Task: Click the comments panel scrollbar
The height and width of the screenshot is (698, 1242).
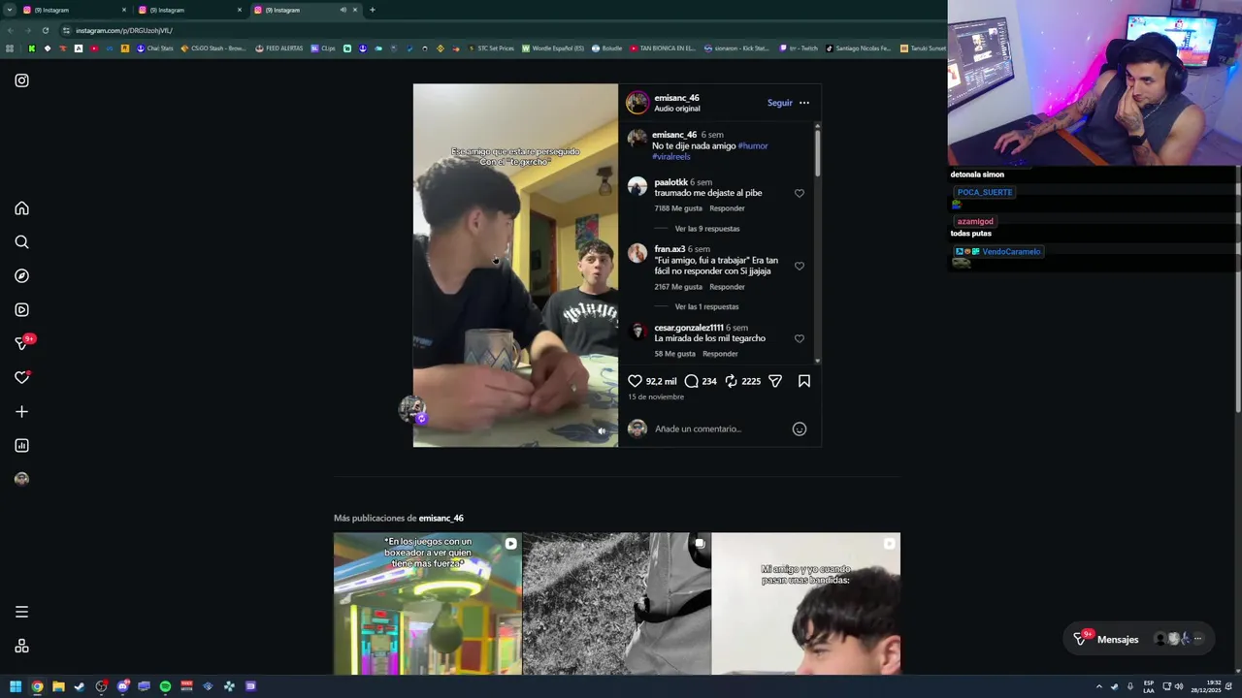Action: point(818,151)
